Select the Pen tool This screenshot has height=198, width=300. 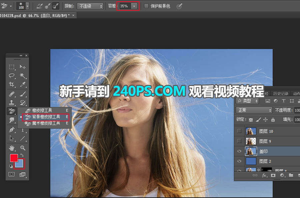[x=12, y=130]
